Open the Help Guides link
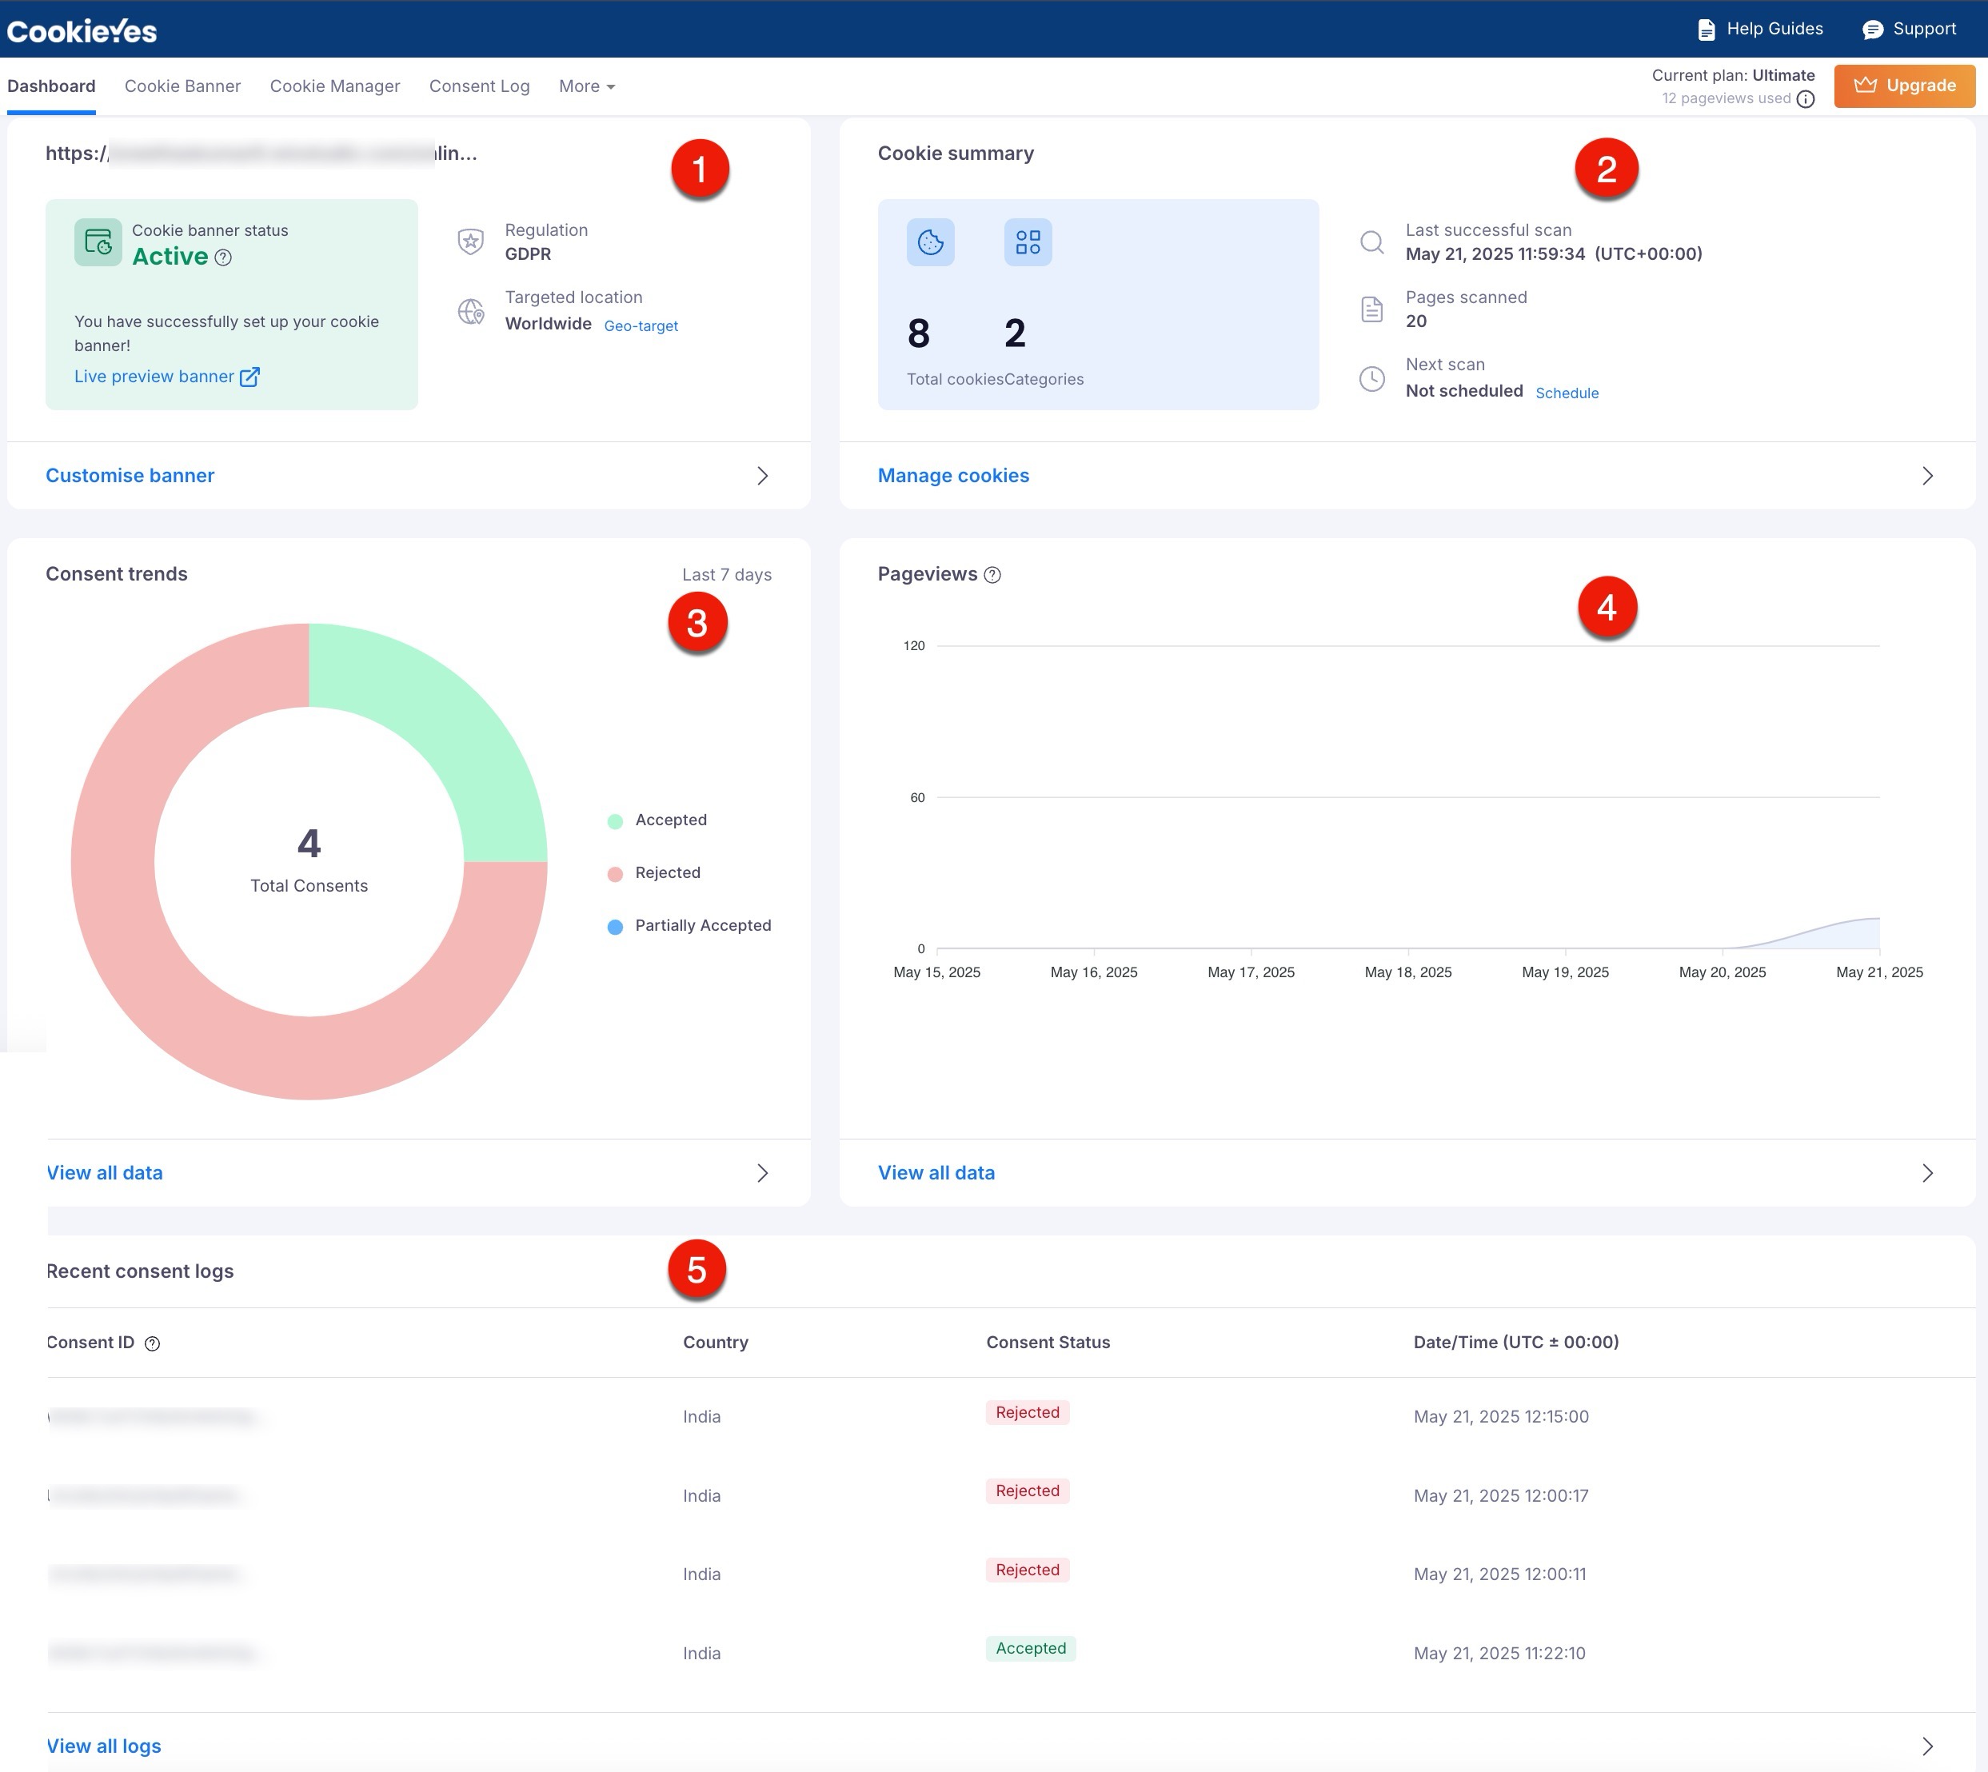The height and width of the screenshot is (1772, 1988). (x=1760, y=30)
